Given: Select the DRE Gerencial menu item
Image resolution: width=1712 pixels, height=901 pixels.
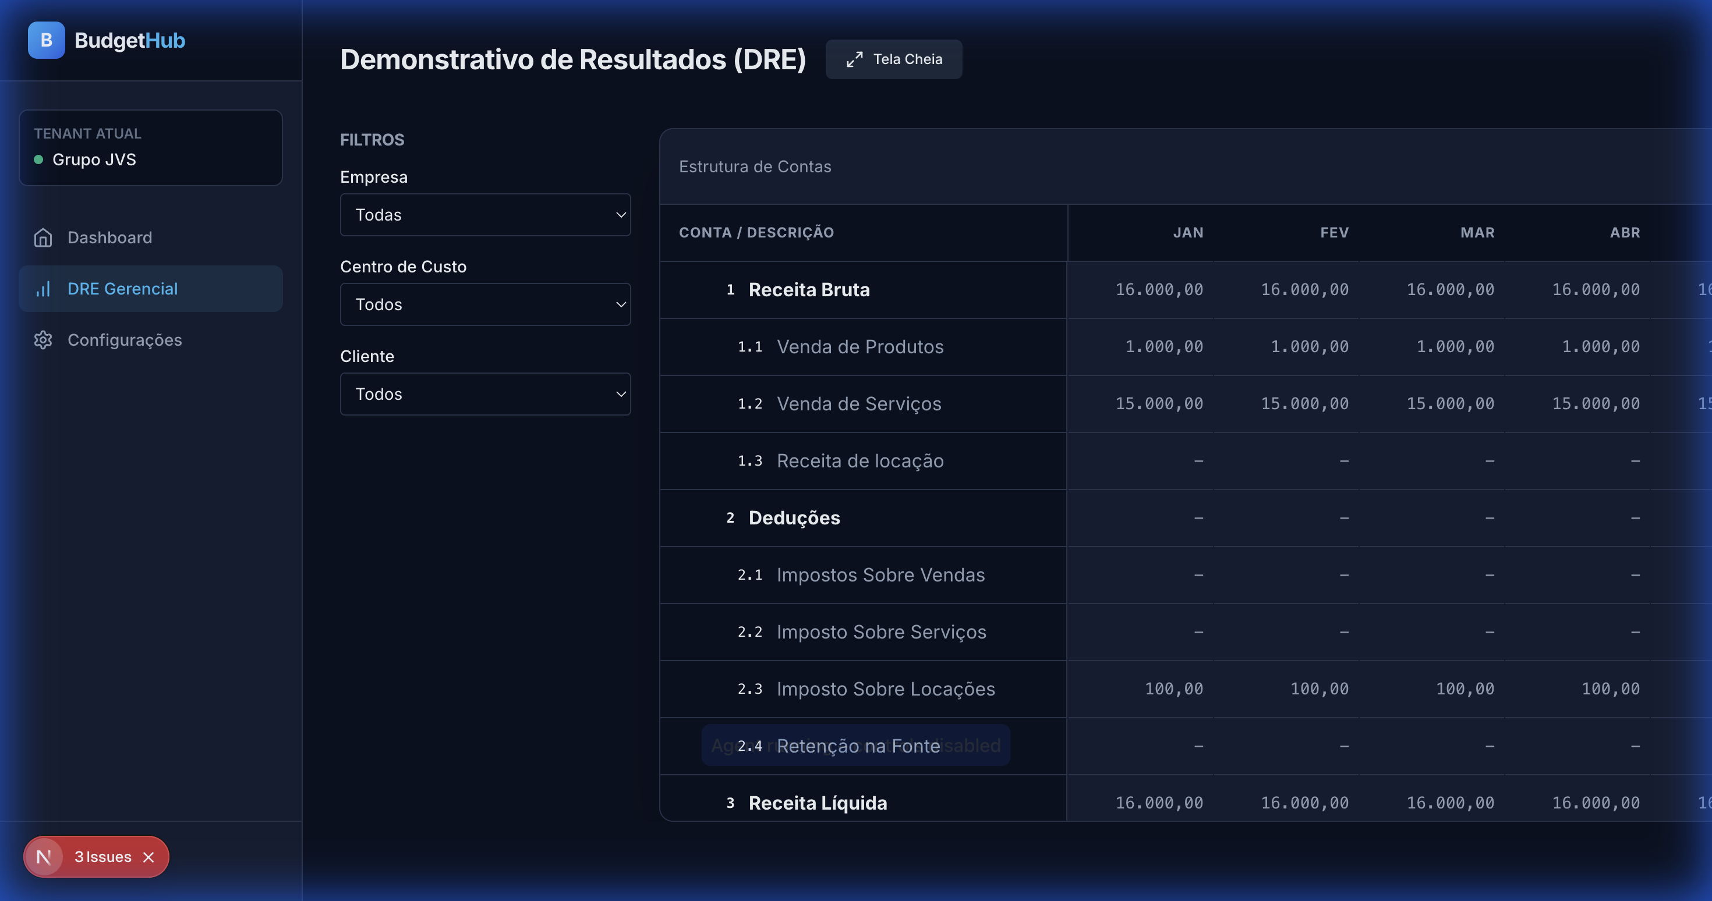Looking at the screenshot, I should (123, 289).
